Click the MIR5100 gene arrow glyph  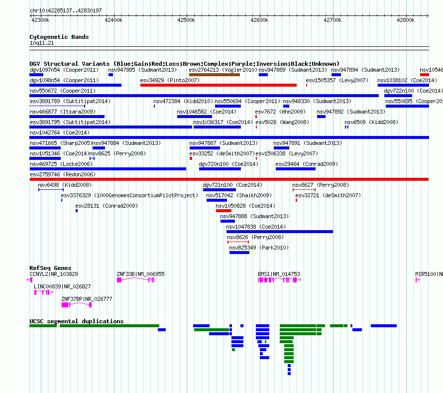pos(418,280)
